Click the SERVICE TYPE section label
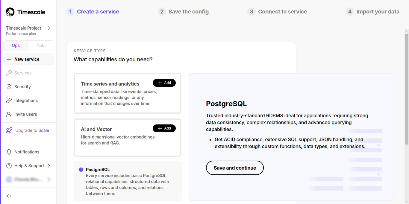The width and height of the screenshot is (409, 204). point(90,51)
